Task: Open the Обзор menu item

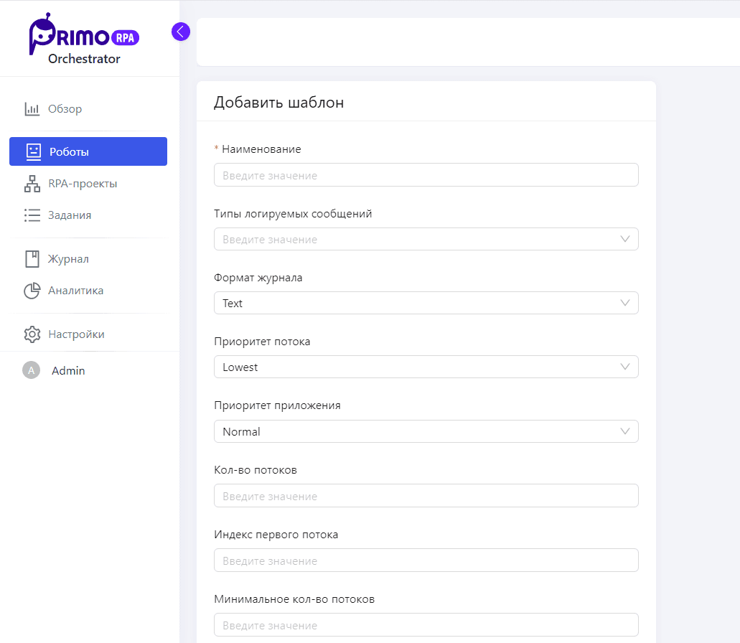Action: (x=65, y=109)
